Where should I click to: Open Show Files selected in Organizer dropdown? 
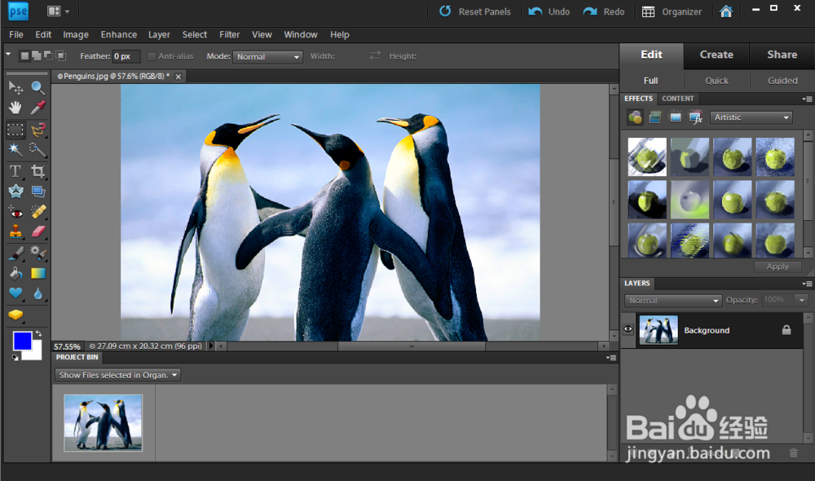tap(118, 375)
